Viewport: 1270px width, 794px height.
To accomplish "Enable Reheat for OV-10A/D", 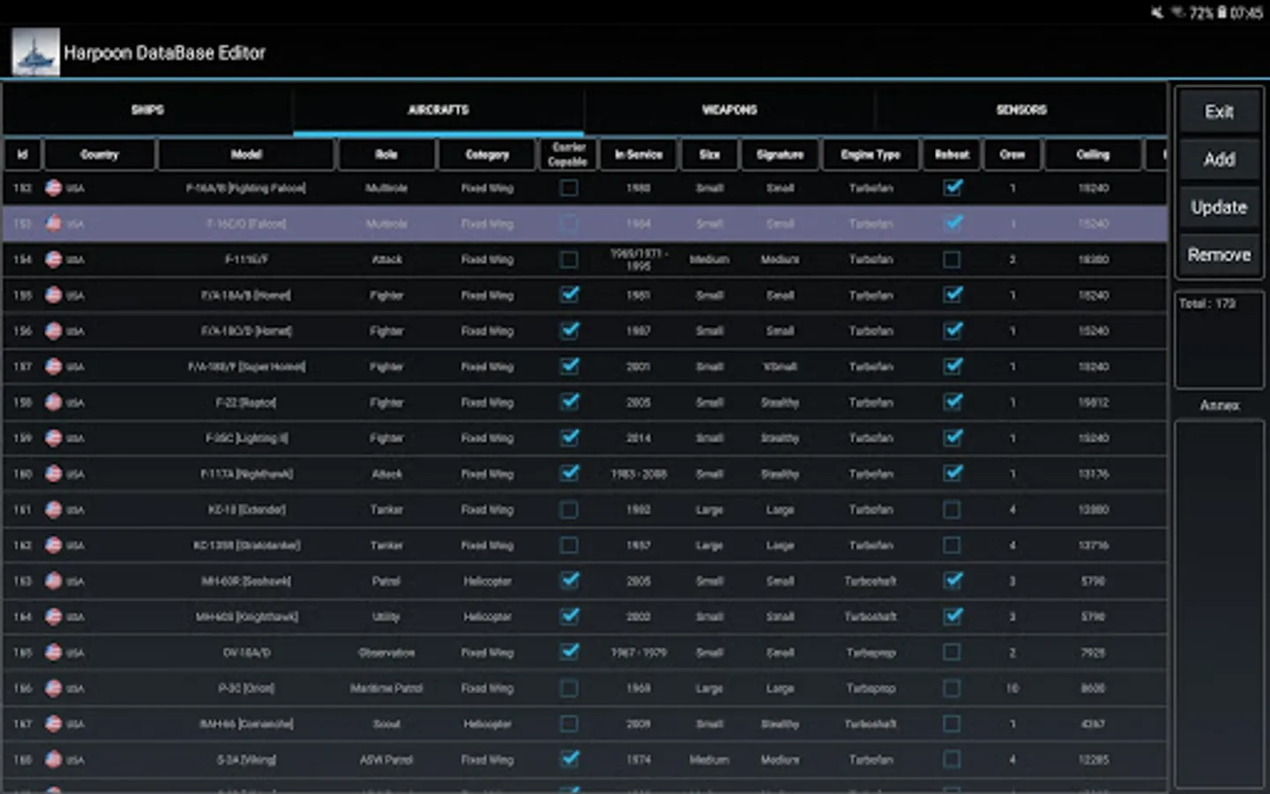I will [952, 652].
